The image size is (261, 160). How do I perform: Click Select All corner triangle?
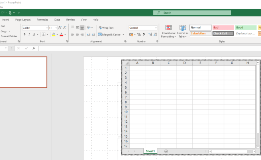pyautogui.click(x=127, y=63)
